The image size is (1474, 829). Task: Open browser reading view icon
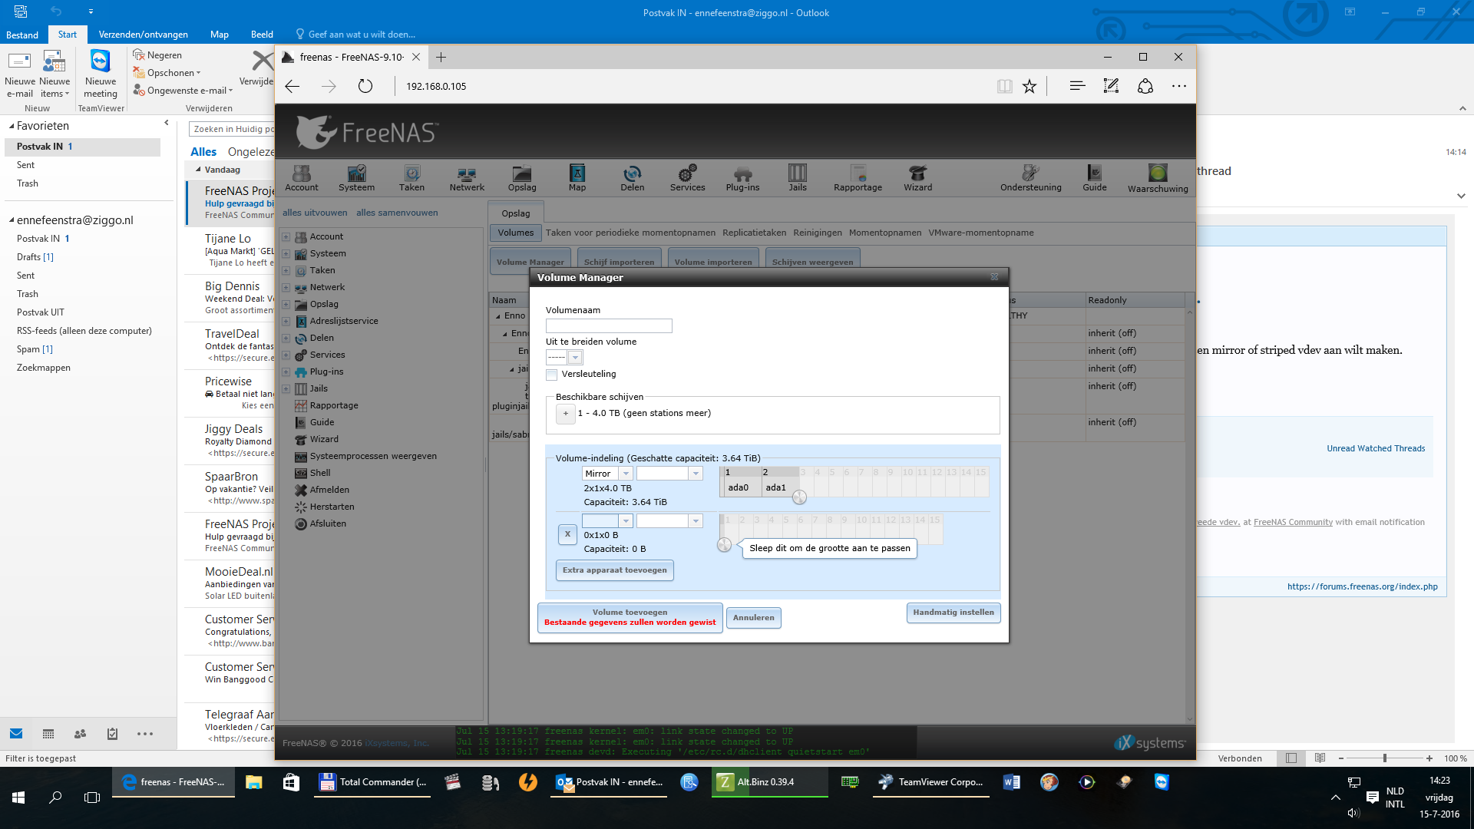[1004, 86]
